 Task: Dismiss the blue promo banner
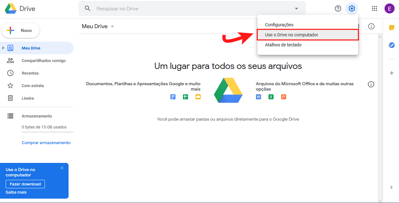[x=62, y=168]
